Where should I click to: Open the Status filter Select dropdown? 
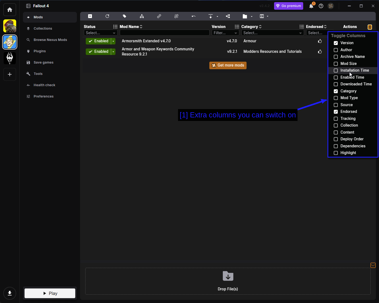coord(101,33)
